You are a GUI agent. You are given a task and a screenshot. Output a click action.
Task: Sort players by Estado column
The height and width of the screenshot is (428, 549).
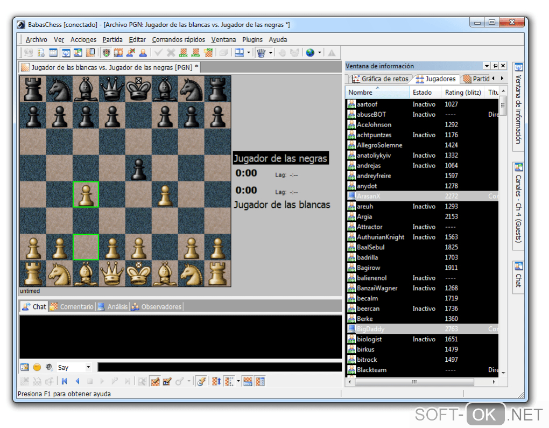[x=425, y=93]
